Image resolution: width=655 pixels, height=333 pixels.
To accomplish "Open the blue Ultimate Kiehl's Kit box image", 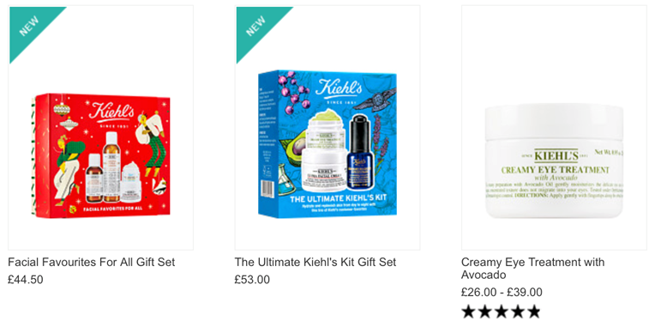I will click(x=327, y=143).
